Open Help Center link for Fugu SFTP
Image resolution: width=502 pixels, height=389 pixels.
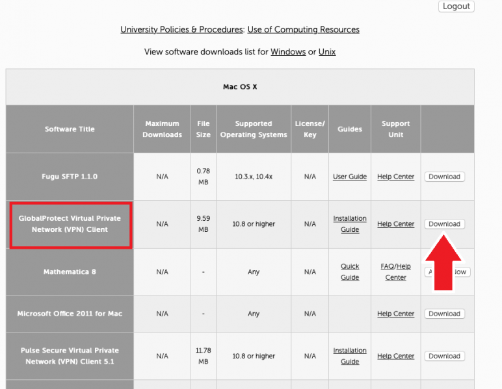(395, 177)
